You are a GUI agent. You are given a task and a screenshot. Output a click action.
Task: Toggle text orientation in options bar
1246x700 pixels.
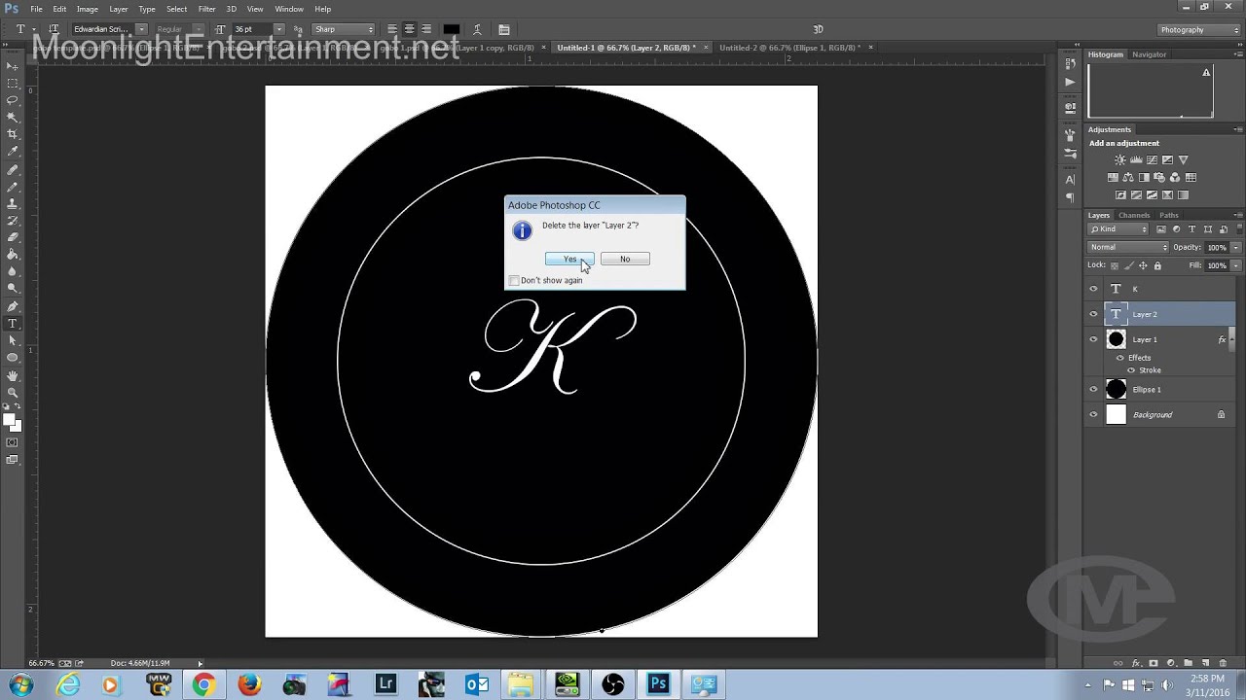[54, 29]
